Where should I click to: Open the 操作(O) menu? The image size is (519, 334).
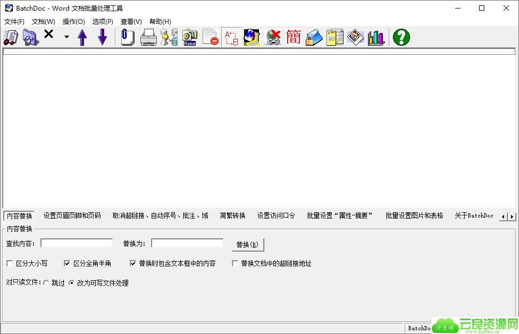click(74, 21)
